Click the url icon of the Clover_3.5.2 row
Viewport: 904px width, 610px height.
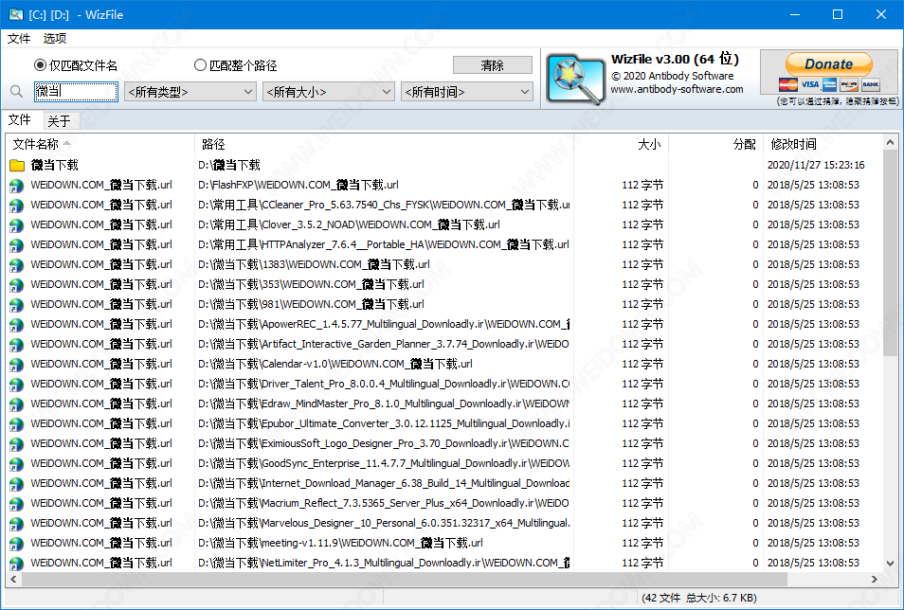tap(17, 225)
